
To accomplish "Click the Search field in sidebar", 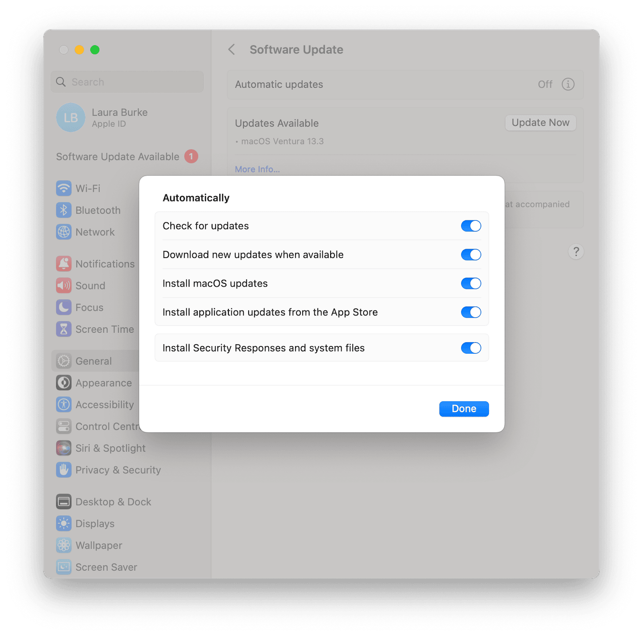I will point(127,82).
